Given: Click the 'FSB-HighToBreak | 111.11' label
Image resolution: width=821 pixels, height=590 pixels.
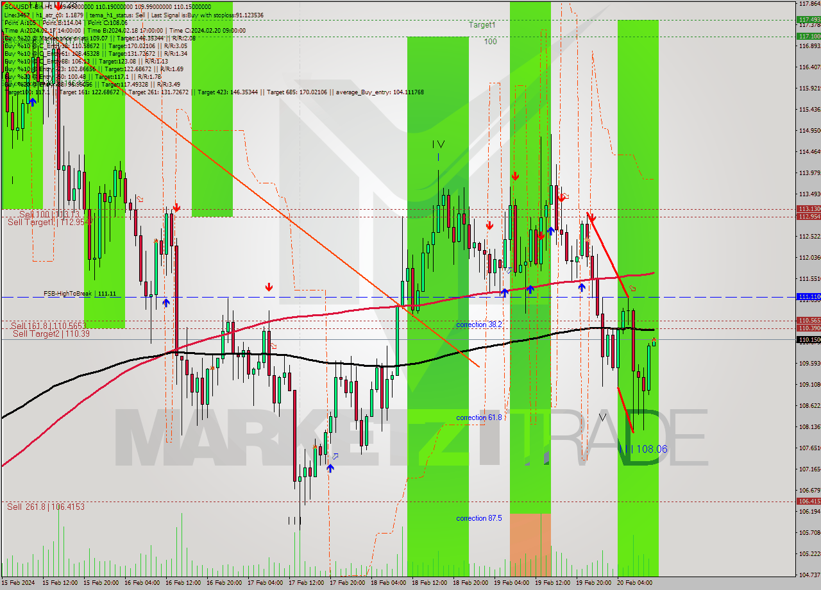Looking at the screenshot, I should click(x=80, y=293).
